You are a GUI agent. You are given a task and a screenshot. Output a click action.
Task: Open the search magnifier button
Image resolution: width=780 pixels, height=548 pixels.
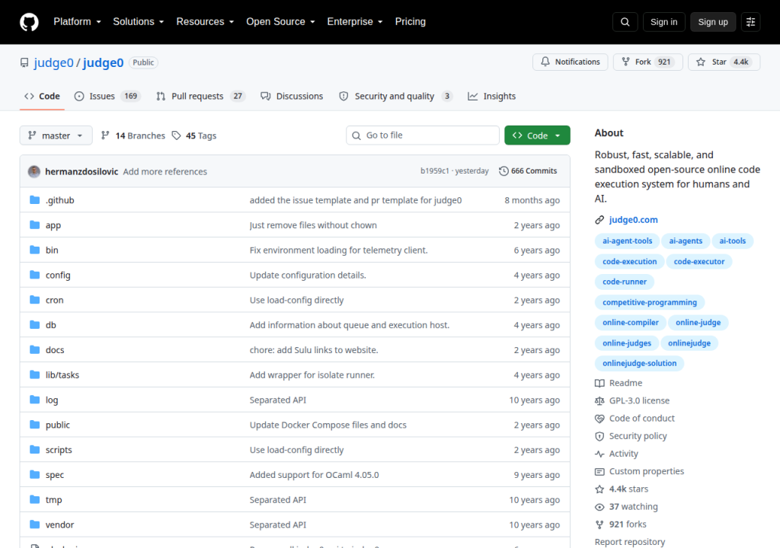pyautogui.click(x=625, y=22)
